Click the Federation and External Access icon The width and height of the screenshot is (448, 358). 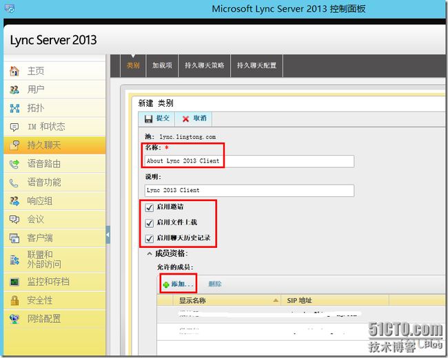pyautogui.click(x=14, y=260)
